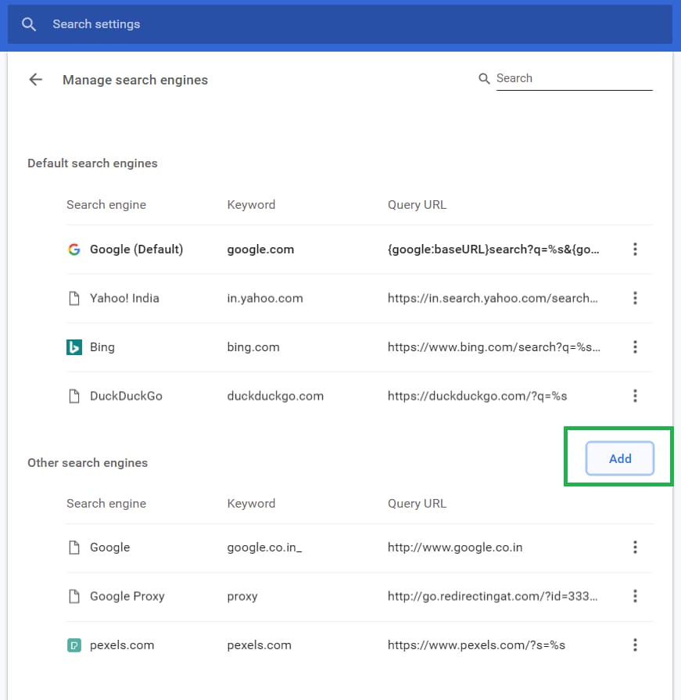Click the duckduckgo.com keyword

275,396
